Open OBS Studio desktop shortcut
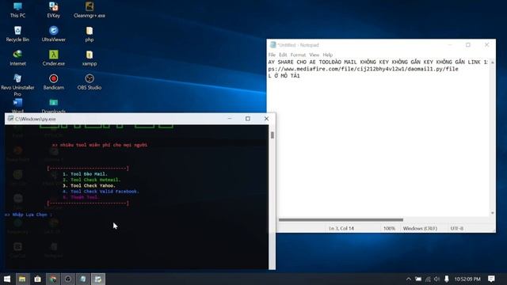 (90, 82)
